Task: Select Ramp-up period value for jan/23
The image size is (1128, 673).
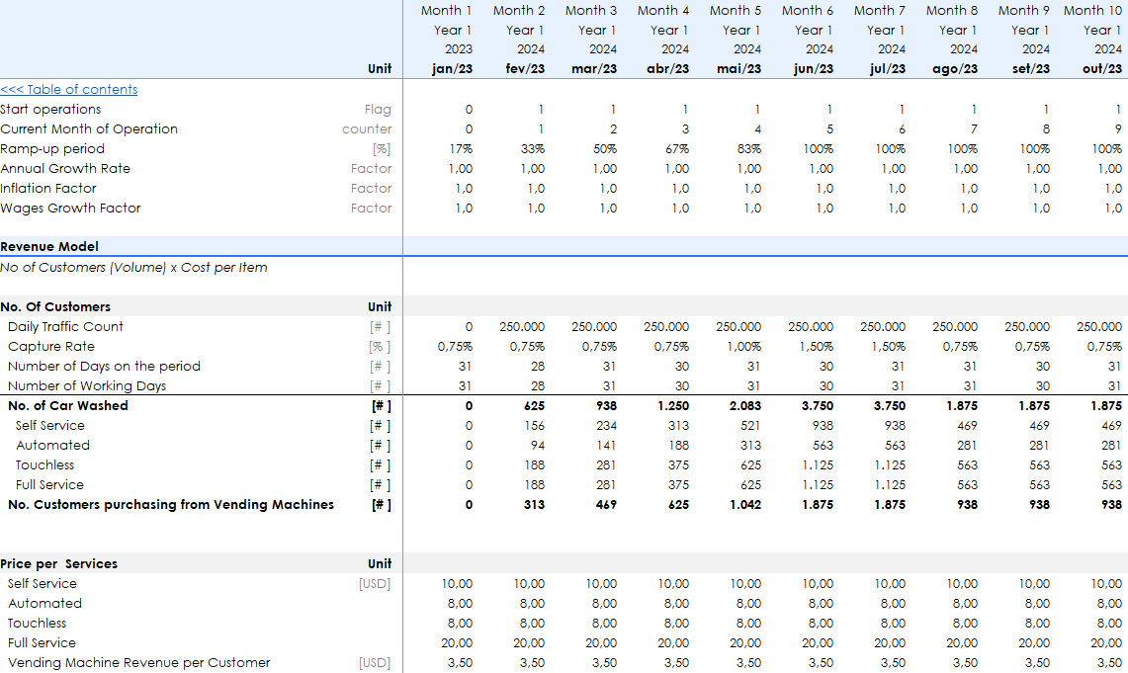Action: click(x=461, y=148)
